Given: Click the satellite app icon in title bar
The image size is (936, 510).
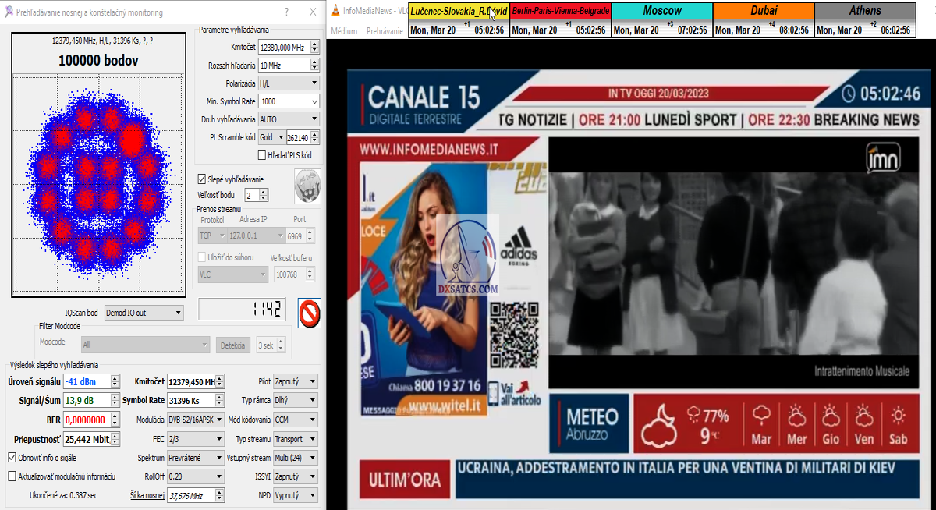Looking at the screenshot, I should (x=7, y=12).
